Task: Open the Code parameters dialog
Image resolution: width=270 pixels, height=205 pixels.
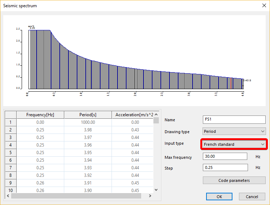Action: (234, 180)
